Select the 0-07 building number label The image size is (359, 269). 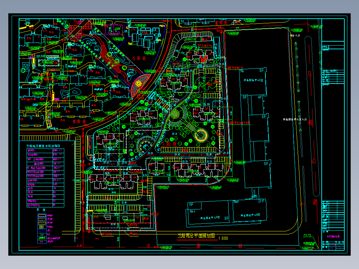[151, 165]
